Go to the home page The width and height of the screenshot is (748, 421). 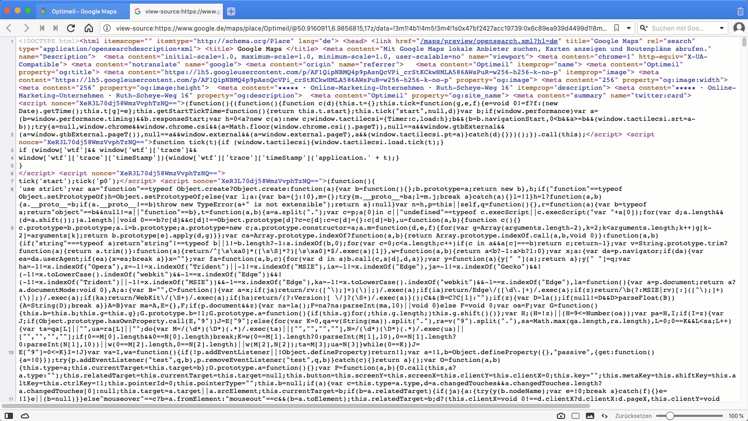click(89, 28)
